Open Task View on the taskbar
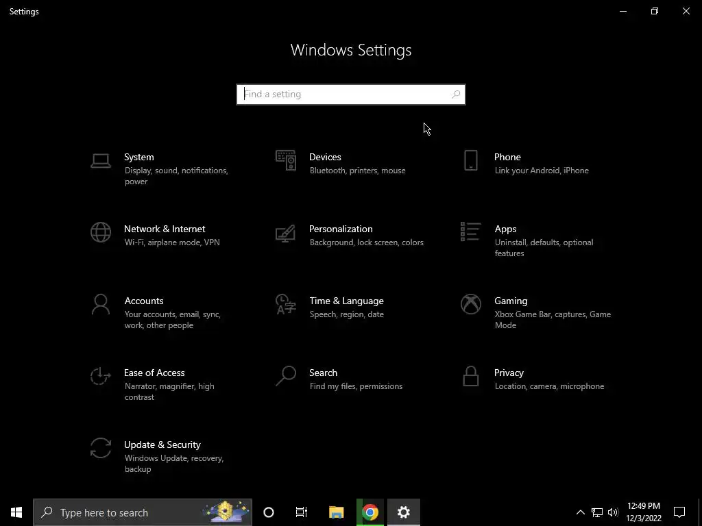The image size is (702, 526). point(302,512)
